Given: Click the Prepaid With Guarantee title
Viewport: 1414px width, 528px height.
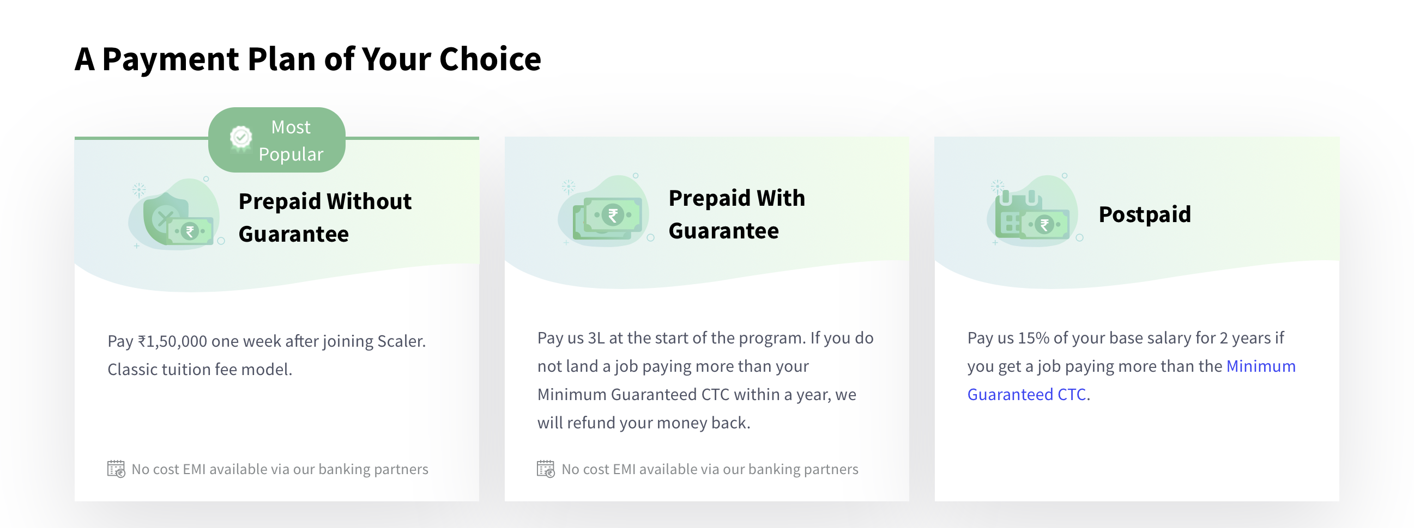Looking at the screenshot, I should tap(736, 214).
